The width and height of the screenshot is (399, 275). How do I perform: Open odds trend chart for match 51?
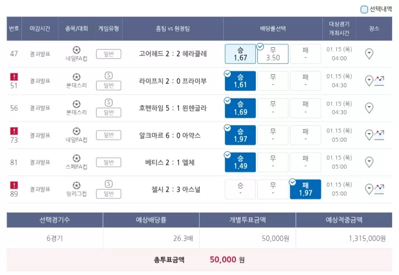(x=379, y=81)
